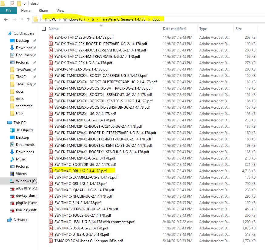Viewport: 265px width, 250px height.
Task: Open Pictures under This PC
Action: (x=22, y=166)
